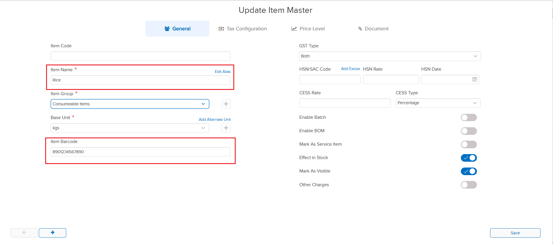Switch on Other Charges toggle
This screenshot has width=553, height=244.
468,185
